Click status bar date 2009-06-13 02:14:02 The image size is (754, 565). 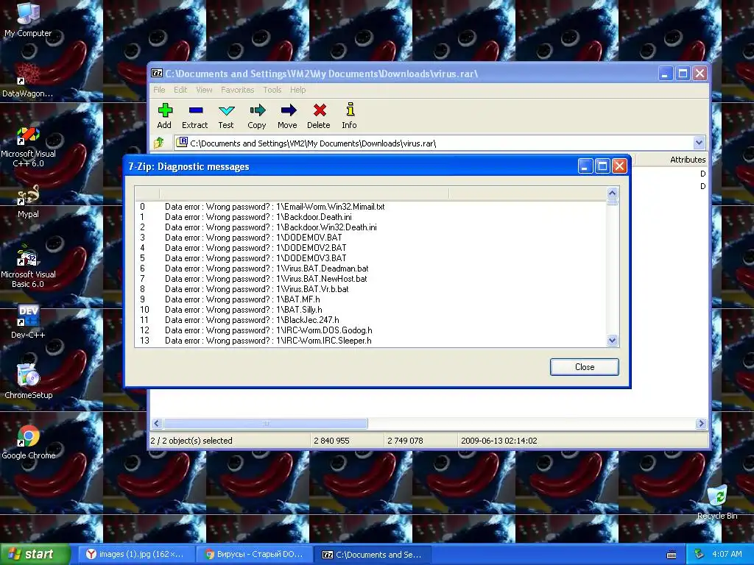(498, 441)
